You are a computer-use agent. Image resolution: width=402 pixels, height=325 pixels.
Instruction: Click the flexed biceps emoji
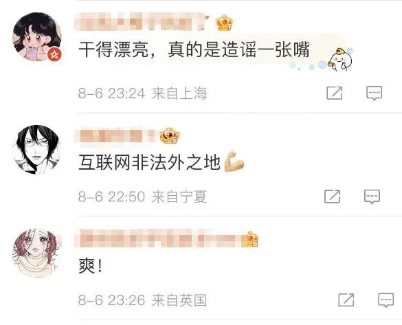(234, 161)
